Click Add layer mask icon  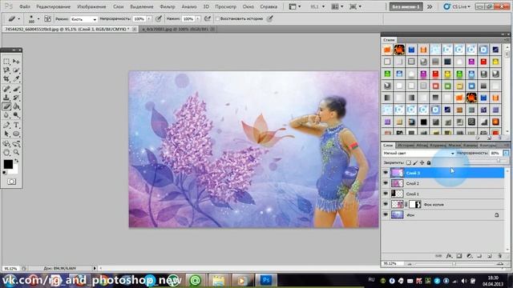[x=459, y=256]
